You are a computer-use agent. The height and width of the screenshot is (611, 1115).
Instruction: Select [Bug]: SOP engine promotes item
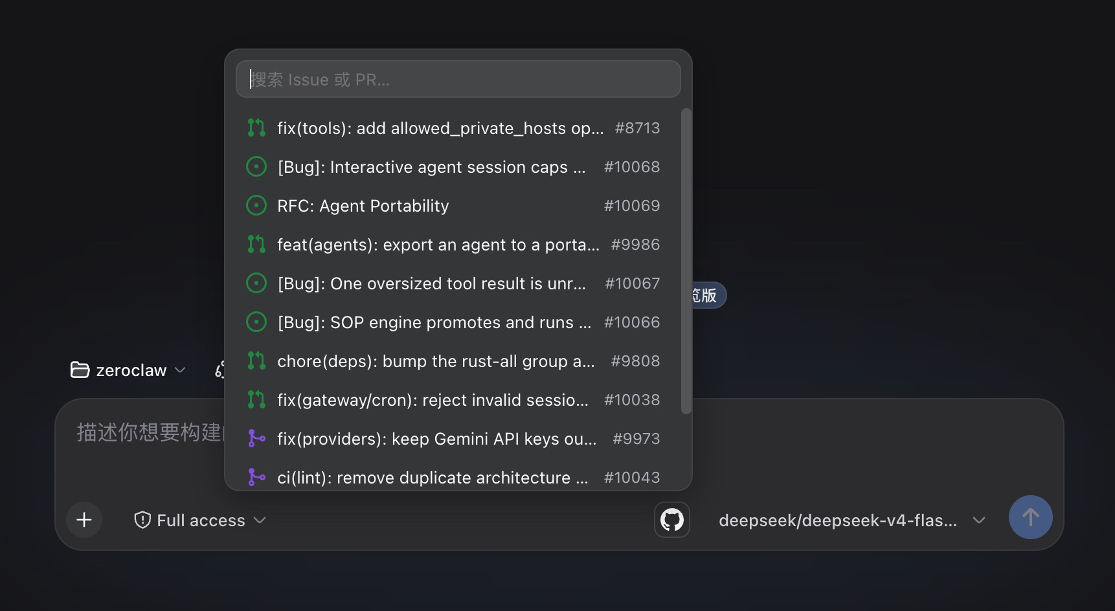(453, 322)
